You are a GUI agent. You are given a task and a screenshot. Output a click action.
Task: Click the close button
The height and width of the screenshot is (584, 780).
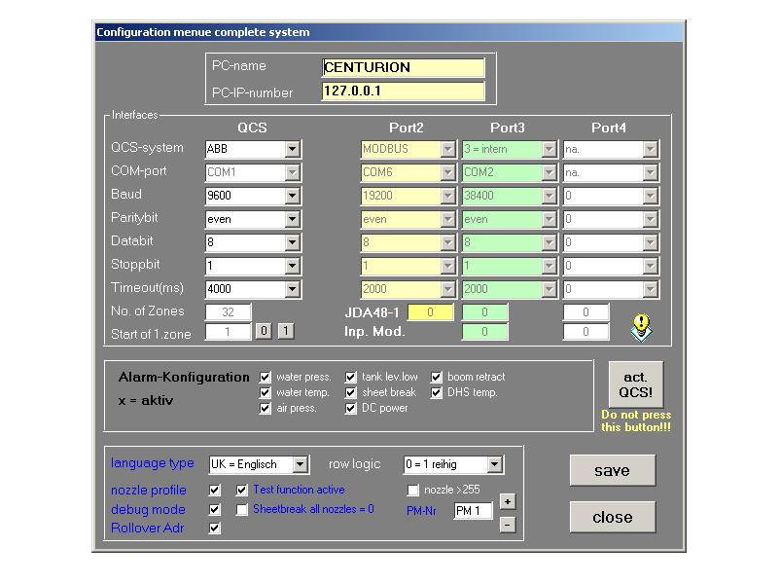(x=612, y=517)
